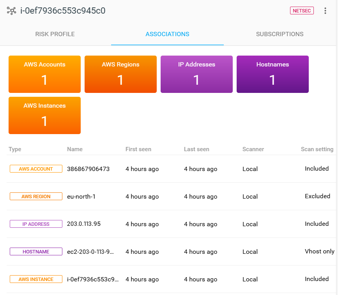Click the AWS Accounts summary card

click(x=44, y=74)
